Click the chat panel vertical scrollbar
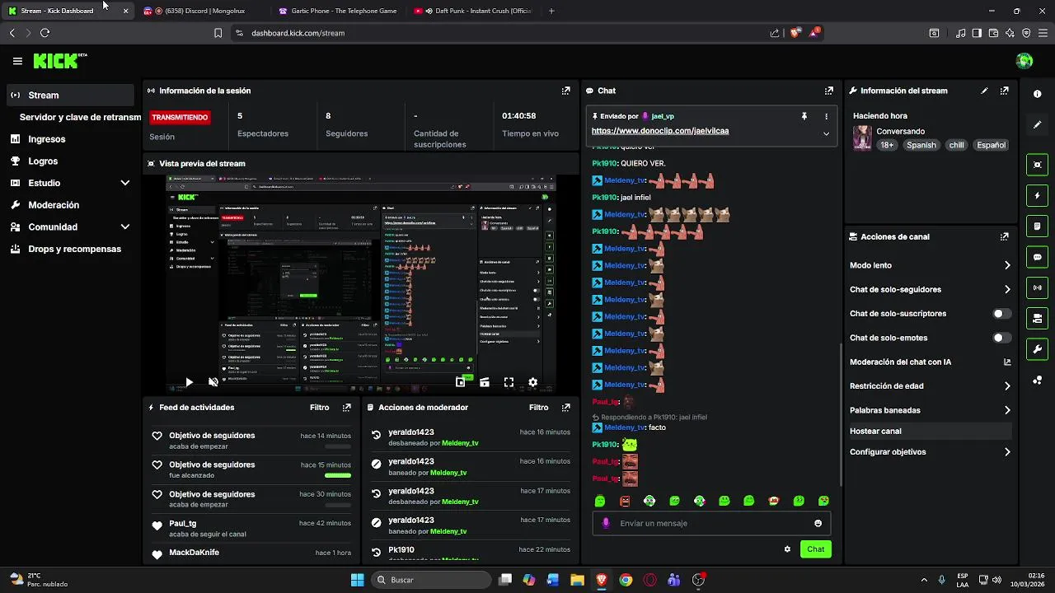 click(840, 414)
